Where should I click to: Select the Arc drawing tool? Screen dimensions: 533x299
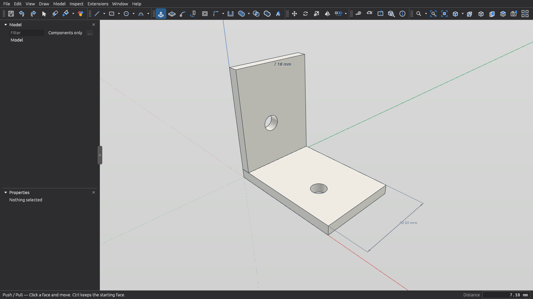[x=141, y=14]
